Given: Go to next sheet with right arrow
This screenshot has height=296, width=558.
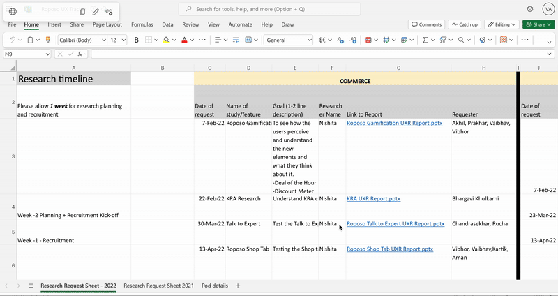Looking at the screenshot, I should 19,286.
